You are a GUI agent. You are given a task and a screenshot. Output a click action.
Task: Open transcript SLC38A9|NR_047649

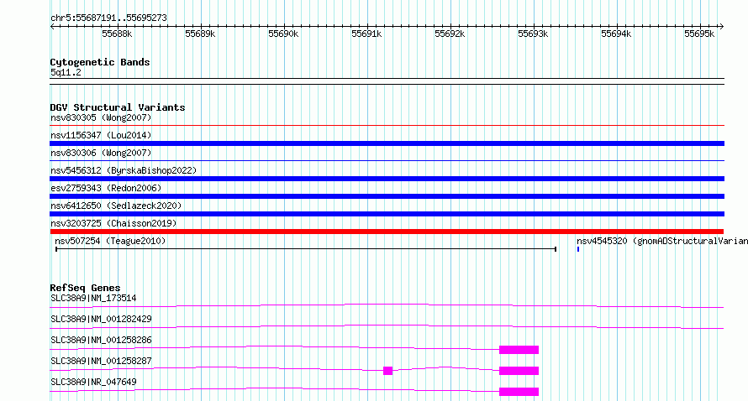[x=93, y=382]
